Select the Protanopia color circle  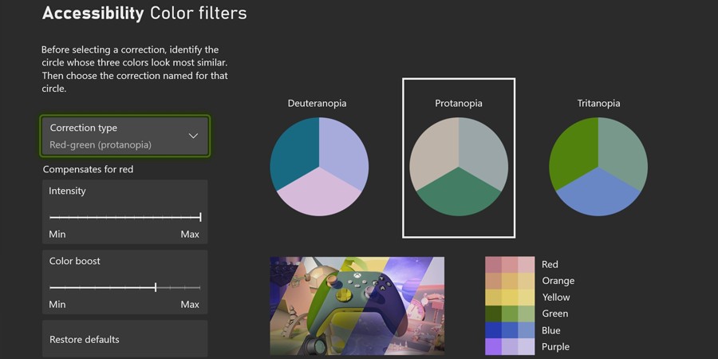(459, 167)
